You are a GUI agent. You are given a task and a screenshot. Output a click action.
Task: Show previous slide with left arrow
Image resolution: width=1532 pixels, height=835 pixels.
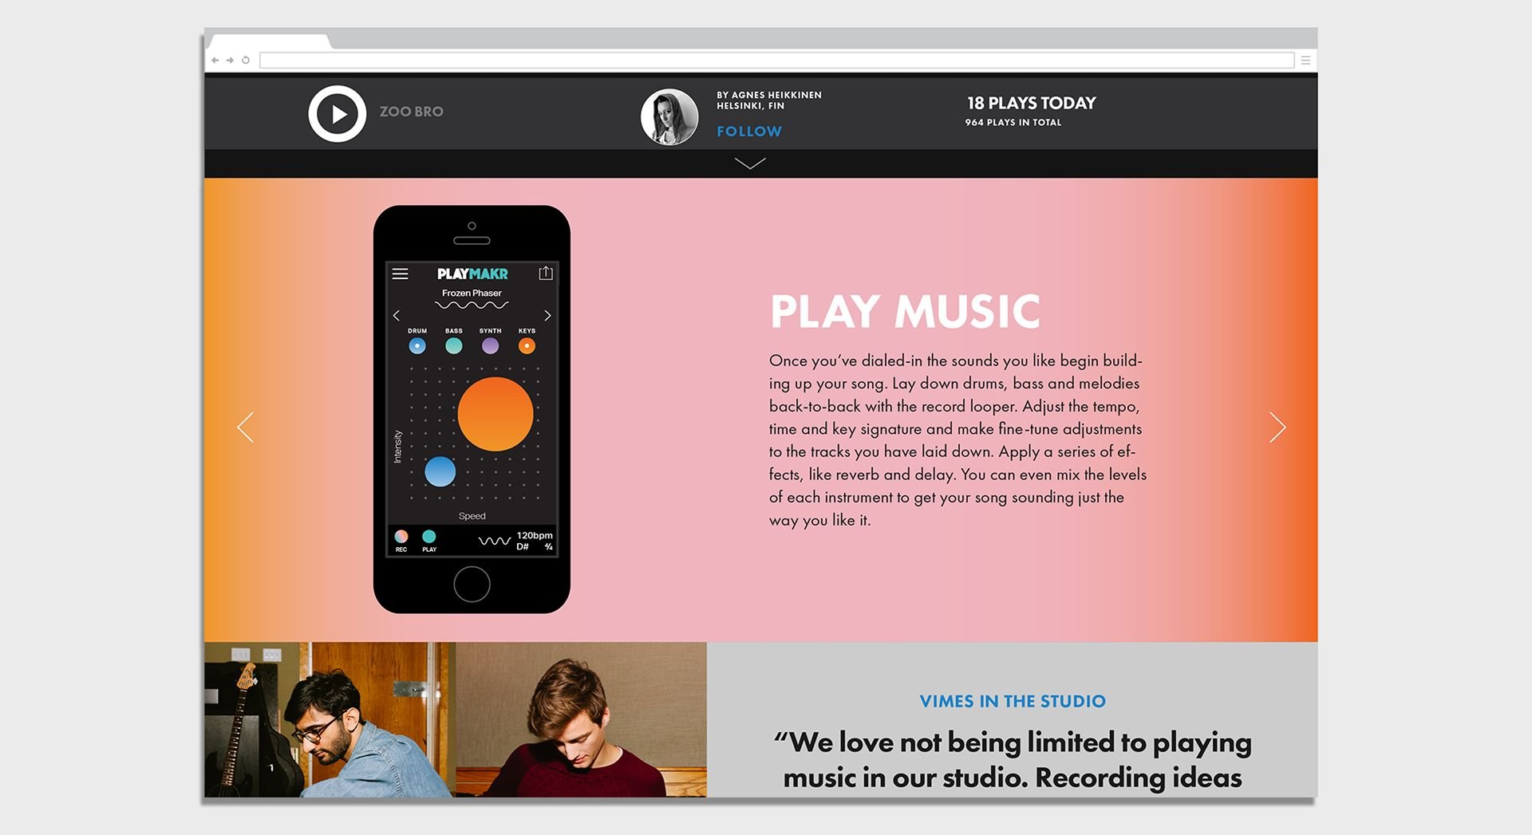pos(246,427)
